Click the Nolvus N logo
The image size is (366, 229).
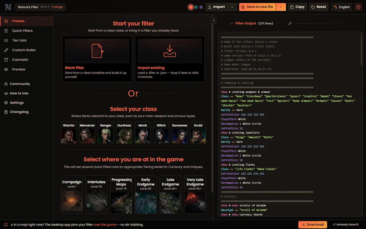8,7
